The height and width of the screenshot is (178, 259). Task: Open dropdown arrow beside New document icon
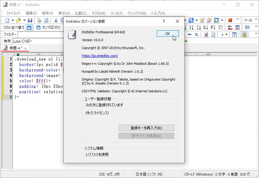pyautogui.click(x=12, y=20)
